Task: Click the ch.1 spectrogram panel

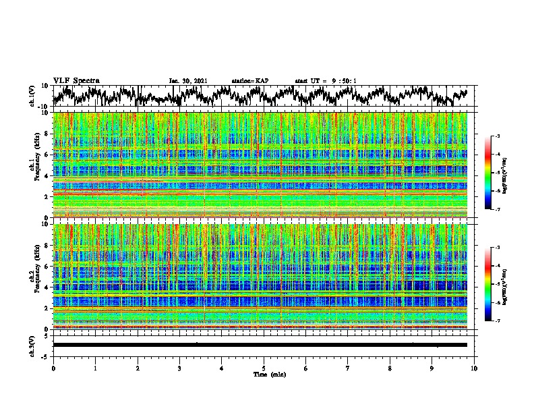Action: pyautogui.click(x=260, y=165)
